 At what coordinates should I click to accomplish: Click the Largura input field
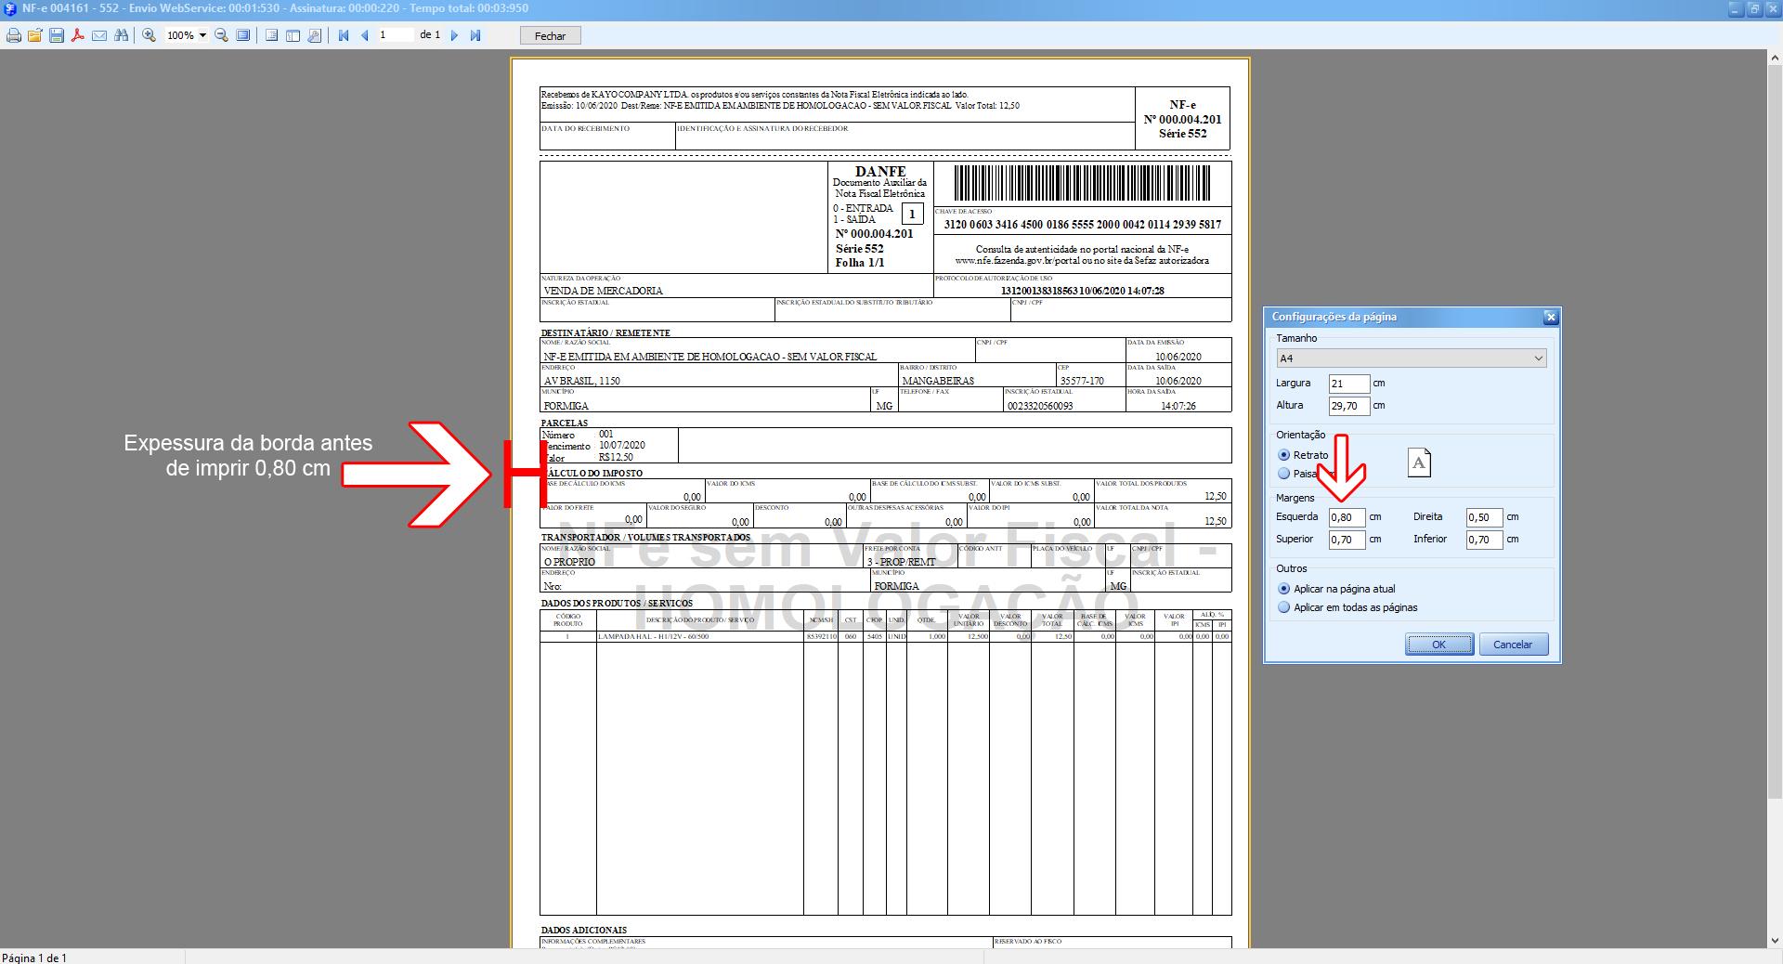(1348, 384)
